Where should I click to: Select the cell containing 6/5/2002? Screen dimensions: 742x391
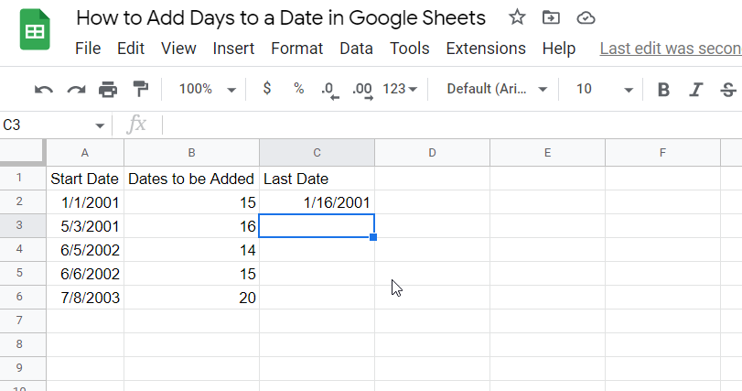(85, 249)
